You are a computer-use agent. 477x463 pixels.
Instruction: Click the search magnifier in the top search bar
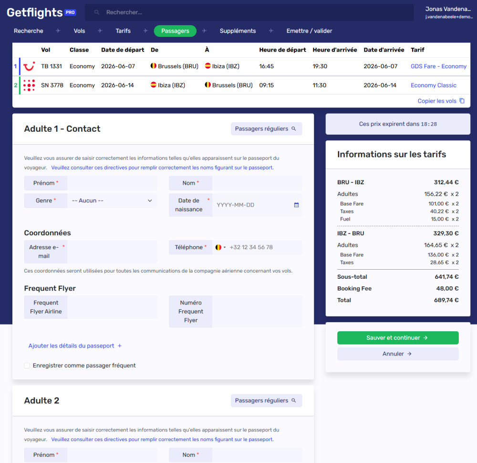tap(97, 12)
